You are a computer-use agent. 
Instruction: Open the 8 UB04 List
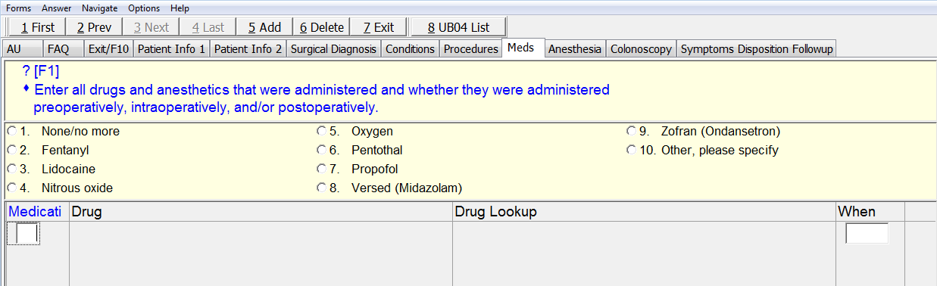[458, 27]
